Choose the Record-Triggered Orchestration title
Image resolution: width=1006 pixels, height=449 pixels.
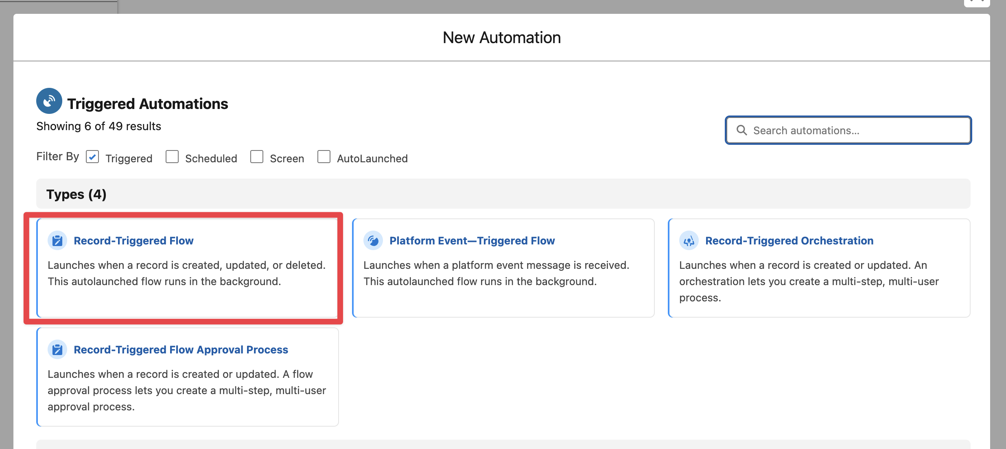789,241
